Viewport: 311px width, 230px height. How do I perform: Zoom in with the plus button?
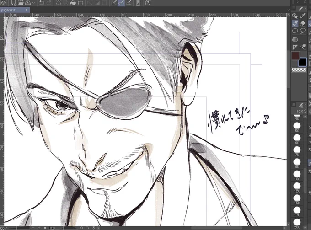39,228
